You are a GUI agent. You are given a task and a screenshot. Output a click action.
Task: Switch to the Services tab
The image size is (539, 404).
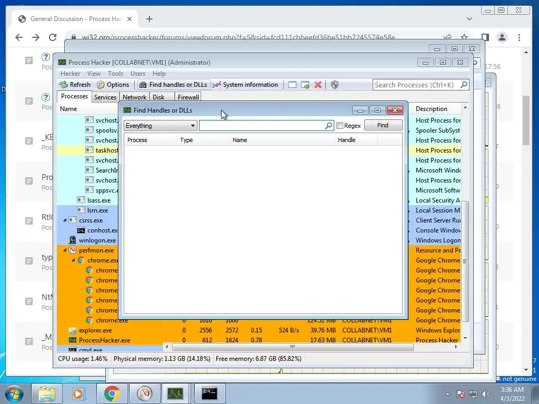pyautogui.click(x=105, y=97)
